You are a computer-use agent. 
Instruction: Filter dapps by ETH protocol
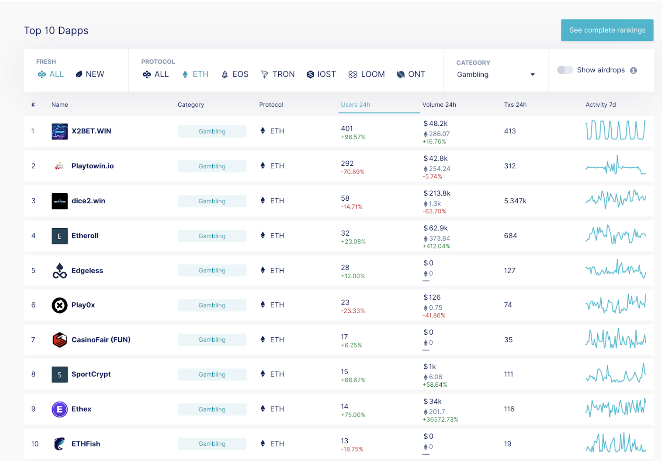click(195, 74)
